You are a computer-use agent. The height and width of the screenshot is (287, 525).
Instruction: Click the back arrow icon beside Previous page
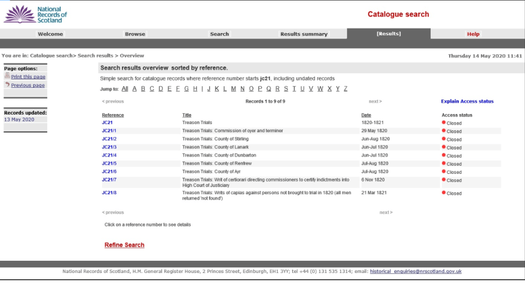7,84
